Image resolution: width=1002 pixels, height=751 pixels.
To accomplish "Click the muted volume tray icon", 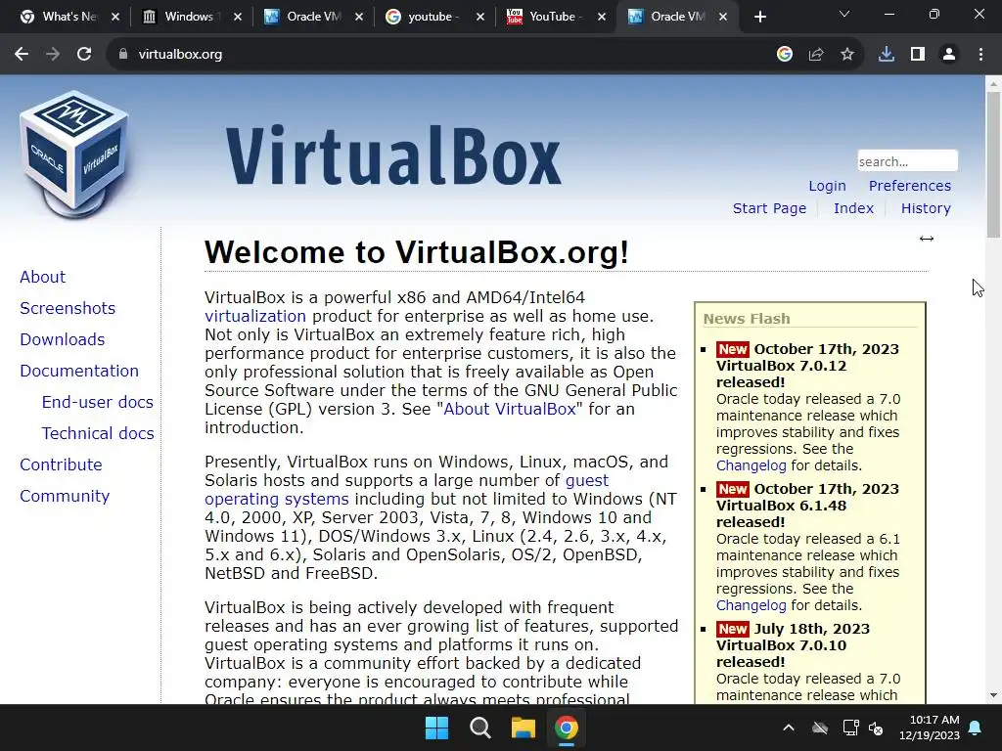I will pos(876,728).
